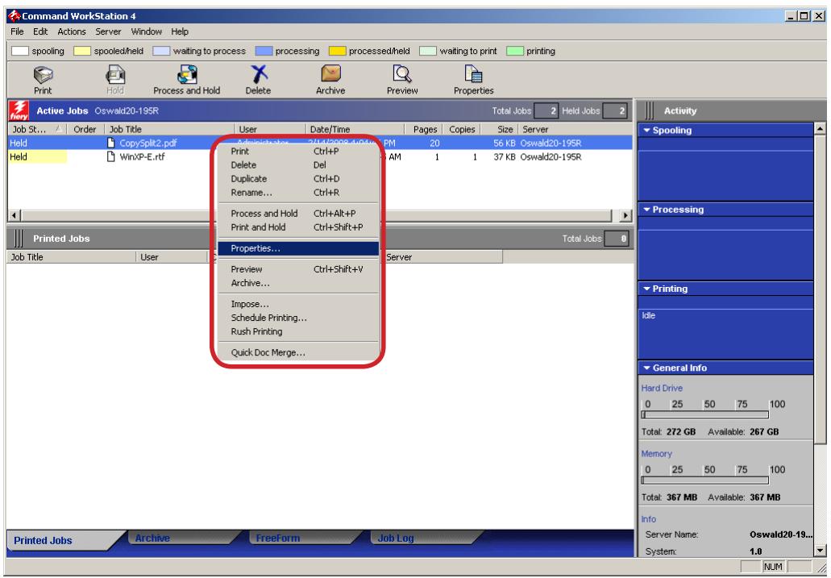This screenshot has height=578, width=831.
Task: Click the Activity panel grip handle
Action: click(649, 110)
